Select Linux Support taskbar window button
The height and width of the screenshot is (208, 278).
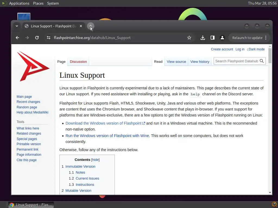[31, 205]
